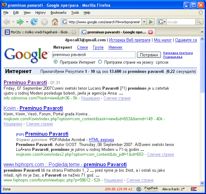The image size is (206, 194).
Task: Open the Tools menu
Action: pyautogui.click(x=75, y=13)
